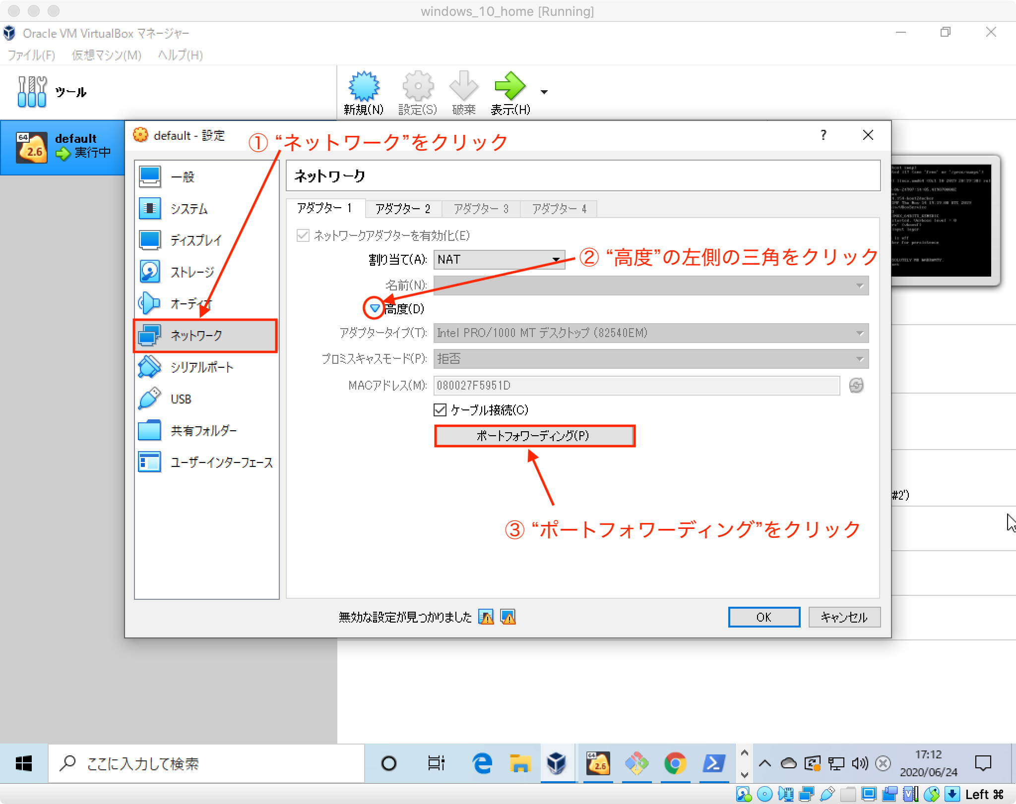Screen dimensions: 1016x804
Task: Go to 共有フォルダー settings category
Action: coord(203,431)
